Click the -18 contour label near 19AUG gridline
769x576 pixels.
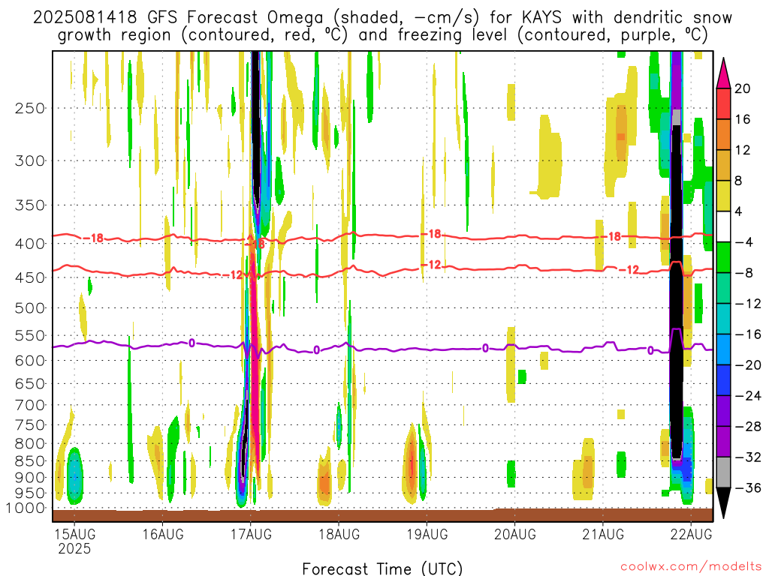(x=432, y=234)
